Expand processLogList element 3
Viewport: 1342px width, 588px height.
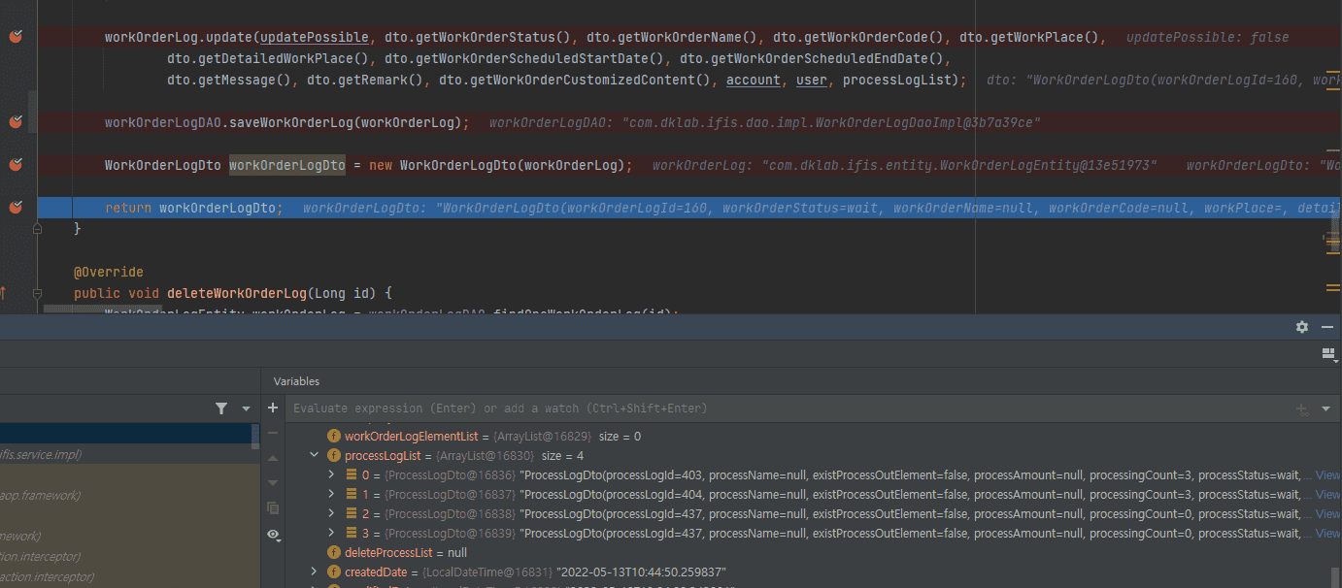click(333, 533)
